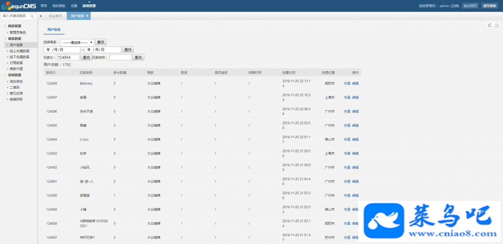Click the start date field
This screenshot has width=503, height=244.
[x=62, y=50]
